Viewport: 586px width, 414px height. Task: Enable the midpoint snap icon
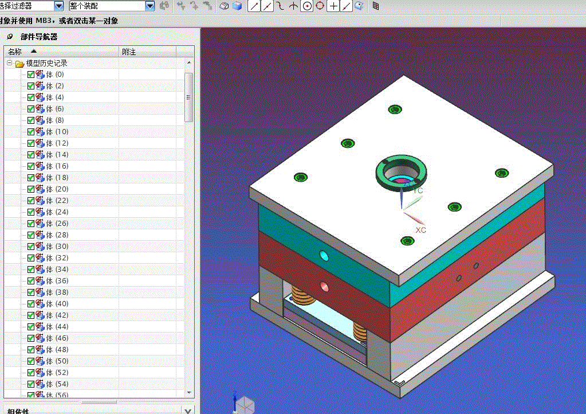pyautogui.click(x=267, y=6)
